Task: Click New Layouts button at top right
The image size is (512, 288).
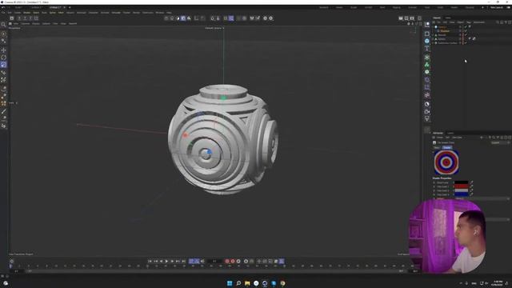Action: tap(497, 7)
